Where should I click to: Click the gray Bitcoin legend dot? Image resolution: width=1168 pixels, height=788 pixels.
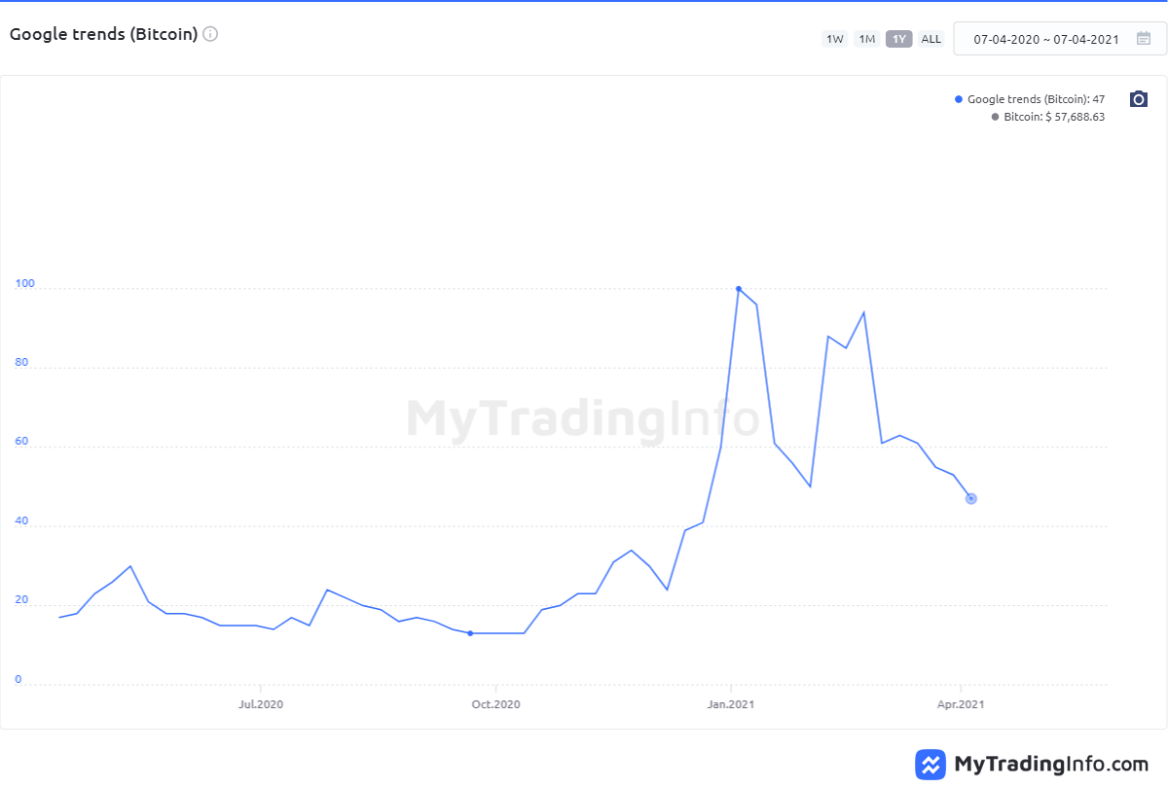(x=995, y=117)
